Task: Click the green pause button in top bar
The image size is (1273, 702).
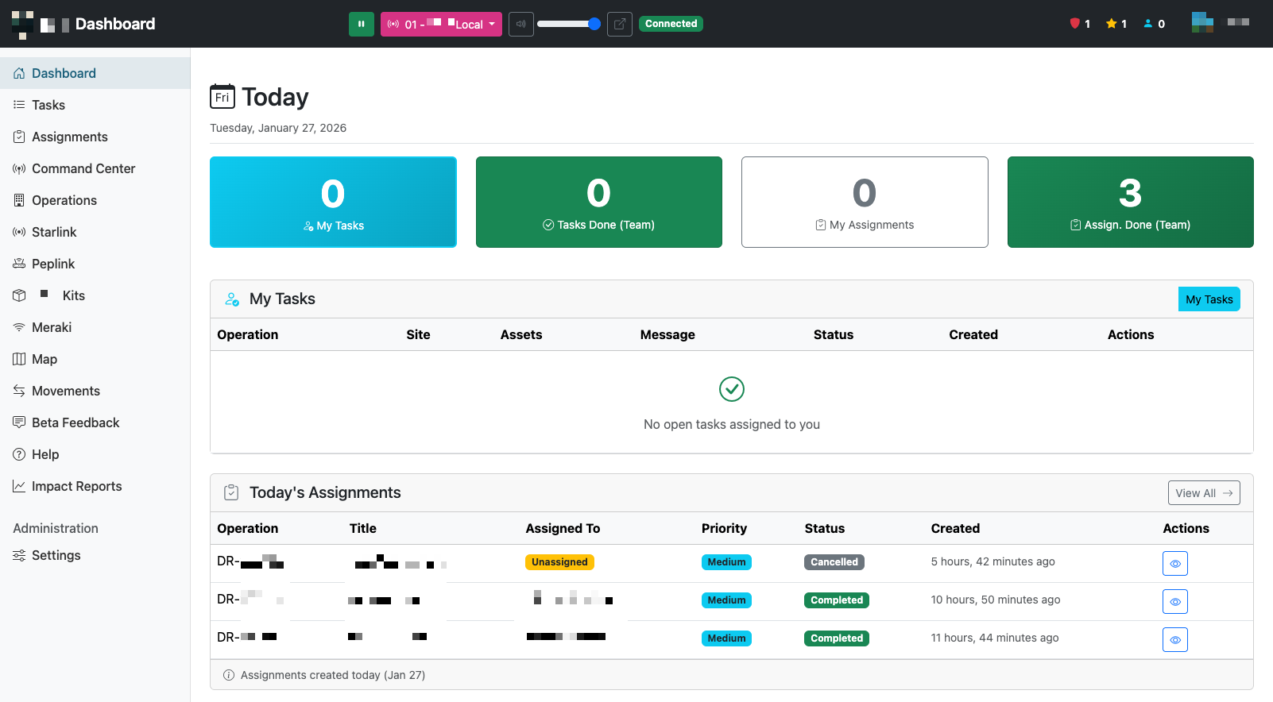Action: click(361, 24)
